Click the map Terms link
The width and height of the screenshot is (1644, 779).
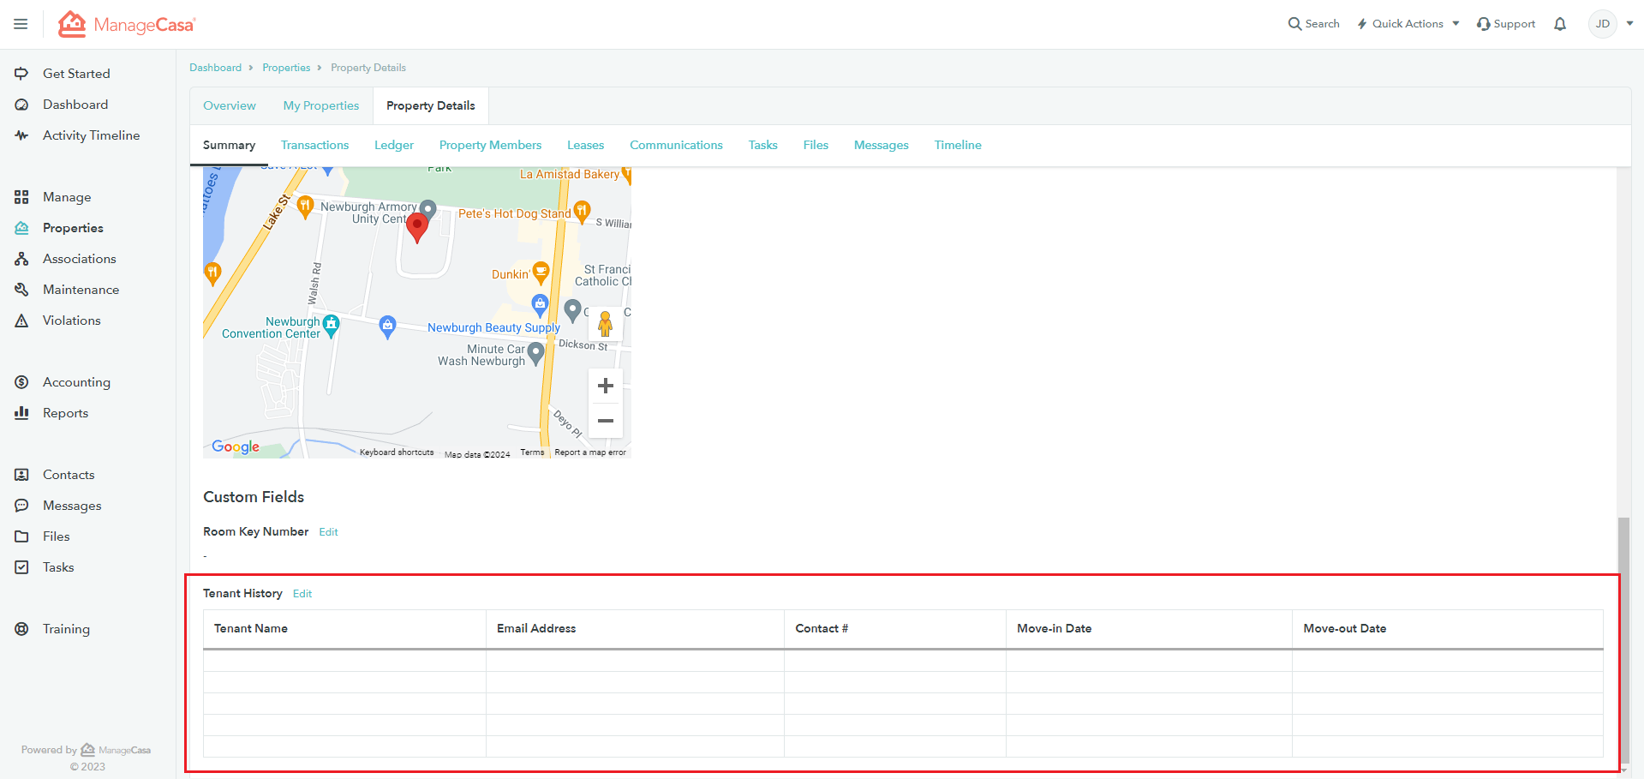point(532,452)
